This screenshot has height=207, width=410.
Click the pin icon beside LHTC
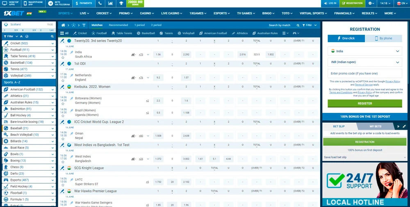72,180
